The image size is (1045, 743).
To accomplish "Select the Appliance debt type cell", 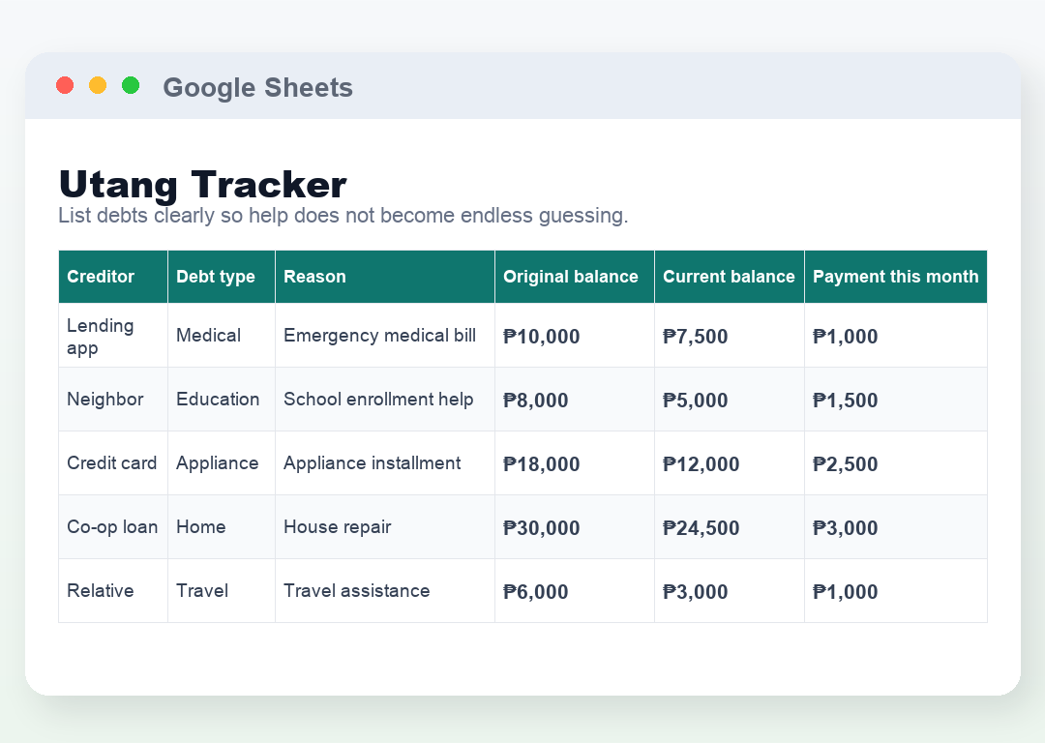I will (222, 463).
